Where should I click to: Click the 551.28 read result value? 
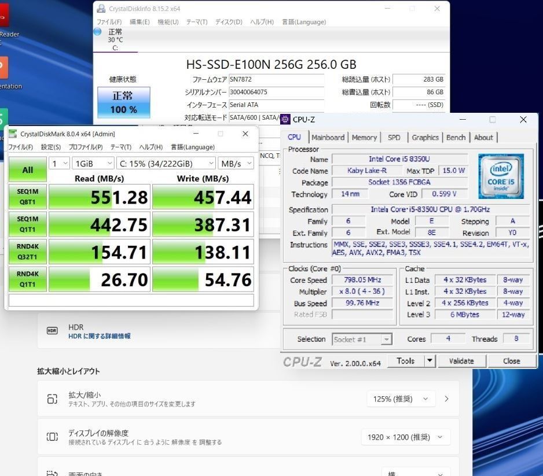pos(100,197)
